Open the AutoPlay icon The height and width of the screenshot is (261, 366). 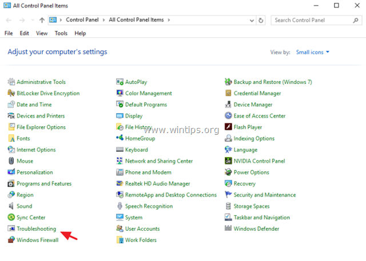pyautogui.click(x=120, y=82)
